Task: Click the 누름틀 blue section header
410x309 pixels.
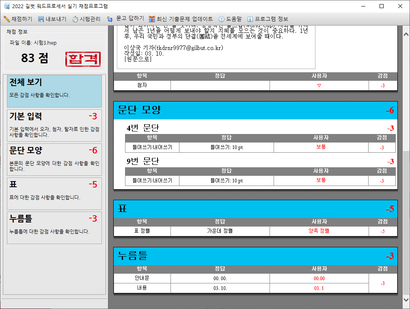Action: coord(255,256)
